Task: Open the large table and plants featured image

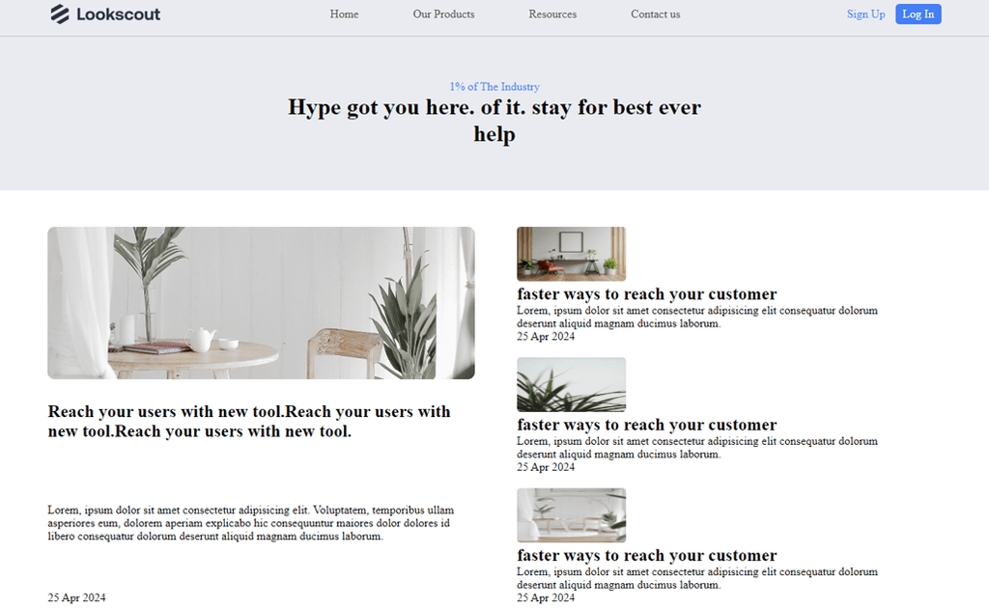Action: tap(261, 303)
